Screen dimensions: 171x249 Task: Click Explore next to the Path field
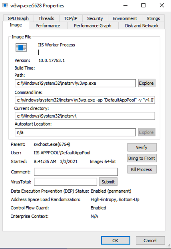tap(147, 83)
